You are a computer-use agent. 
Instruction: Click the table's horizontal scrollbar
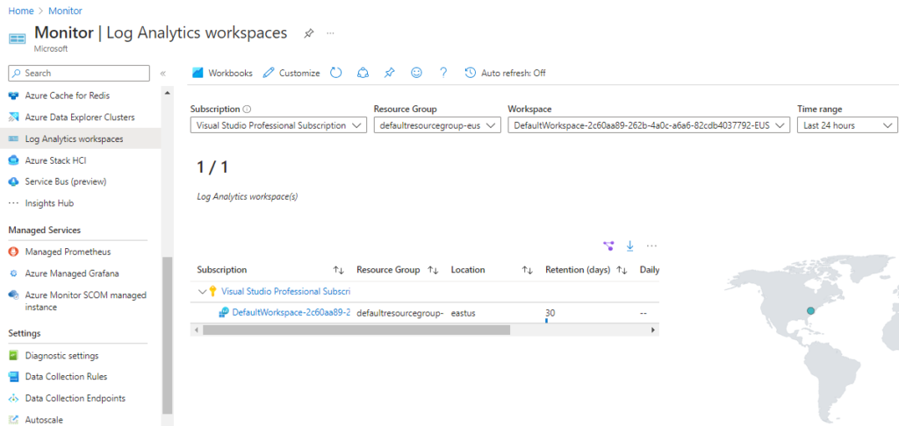(356, 330)
